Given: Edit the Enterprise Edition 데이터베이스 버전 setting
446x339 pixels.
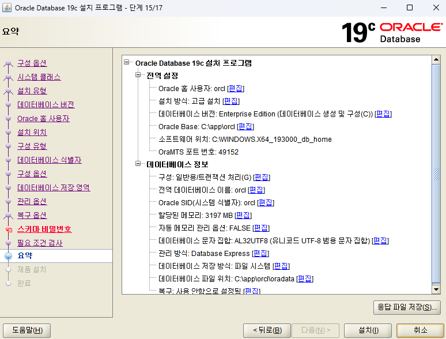Looking at the screenshot, I should point(383,114).
